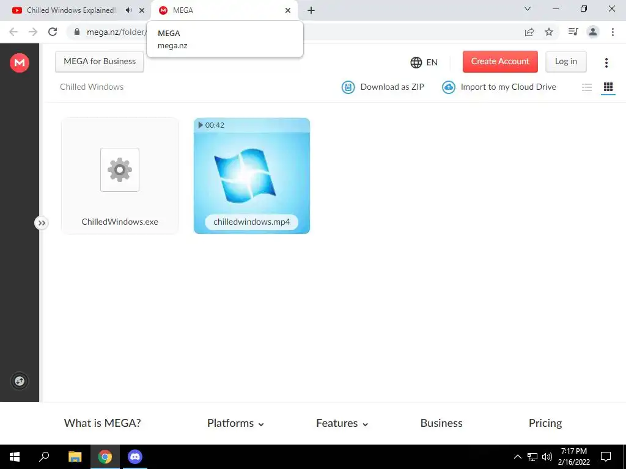Image resolution: width=626 pixels, height=469 pixels.
Task: Open MEGA page three-dot menu
Action: coord(606,63)
